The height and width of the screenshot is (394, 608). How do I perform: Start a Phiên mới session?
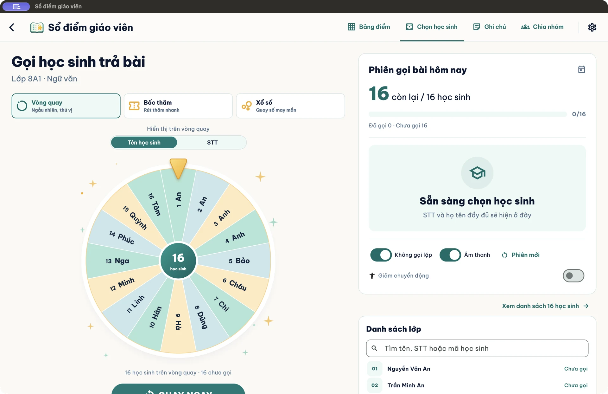[x=521, y=255]
